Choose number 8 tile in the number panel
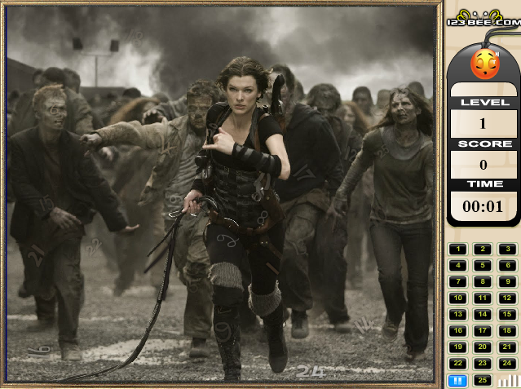The image size is (521, 389). (483, 281)
